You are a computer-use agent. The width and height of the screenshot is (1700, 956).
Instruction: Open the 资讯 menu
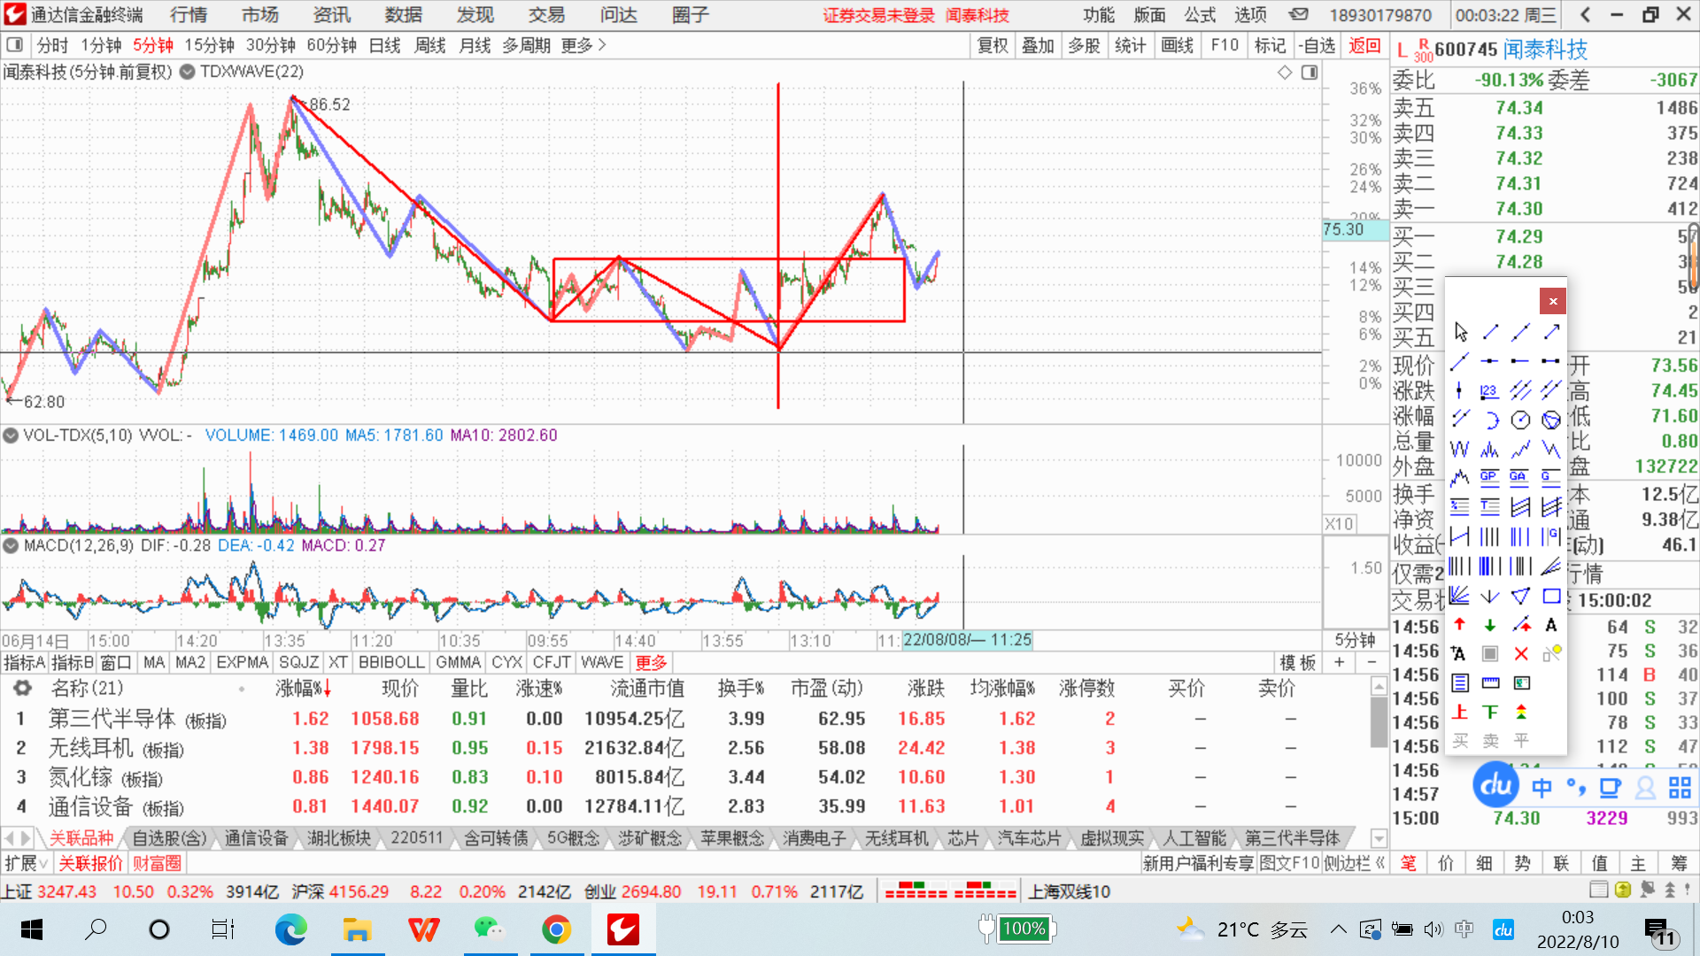[331, 15]
